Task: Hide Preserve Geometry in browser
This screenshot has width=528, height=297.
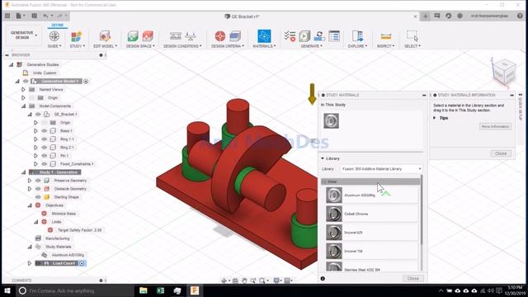Action: (38, 181)
